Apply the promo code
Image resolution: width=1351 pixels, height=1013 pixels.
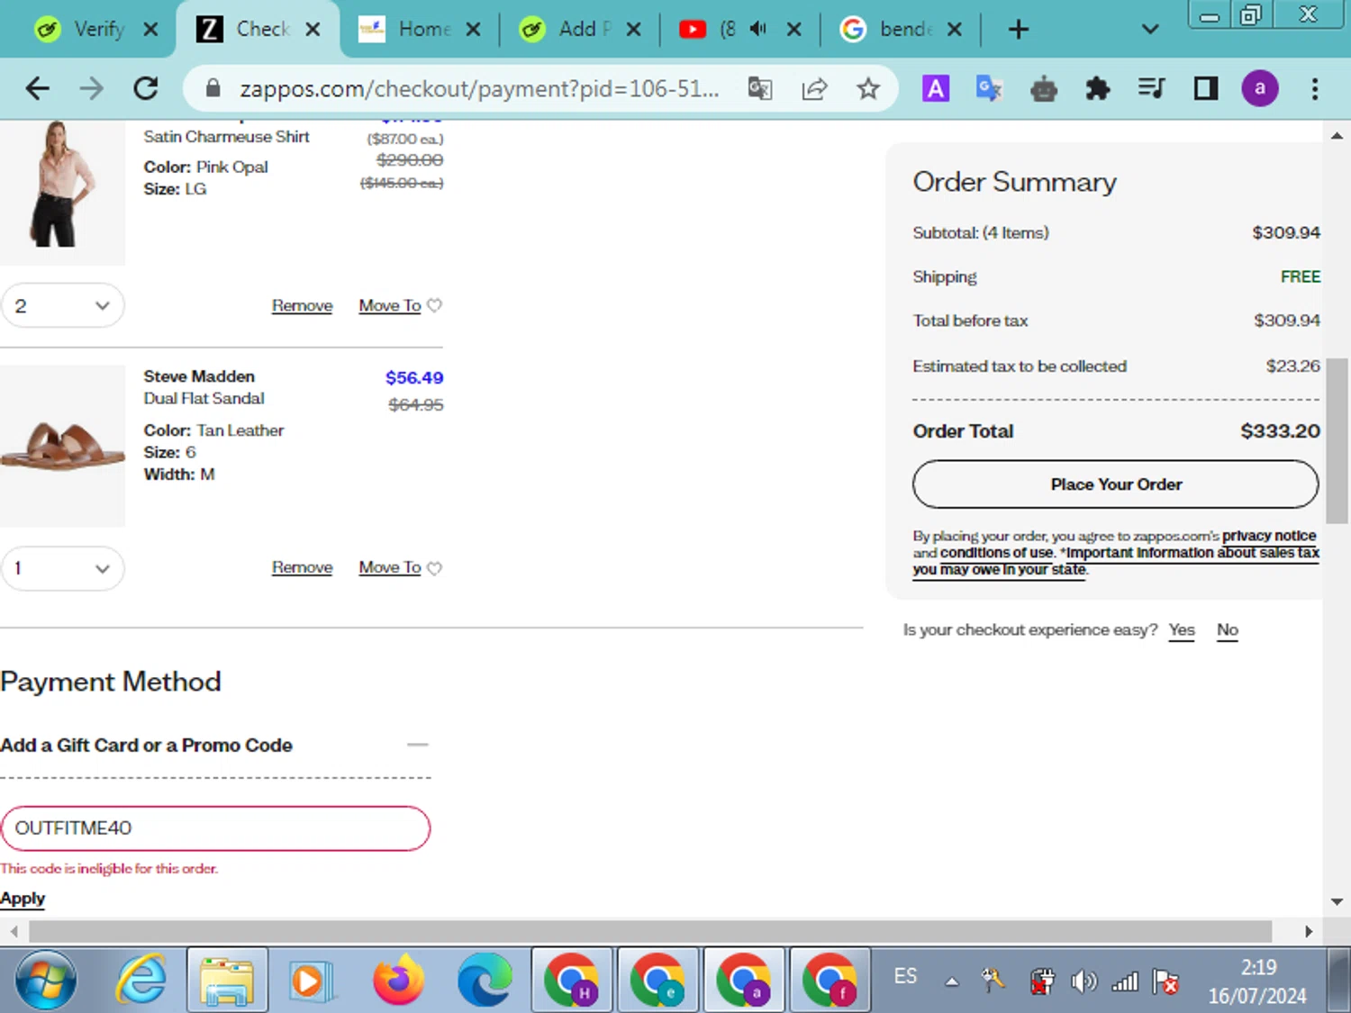tap(23, 899)
